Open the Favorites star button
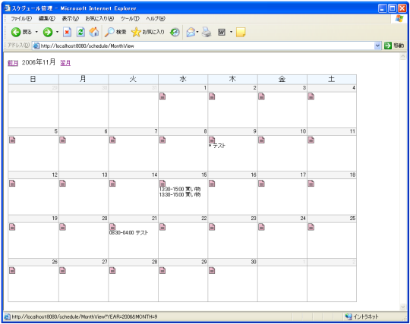The height and width of the screenshot is (324, 410). coord(148,32)
